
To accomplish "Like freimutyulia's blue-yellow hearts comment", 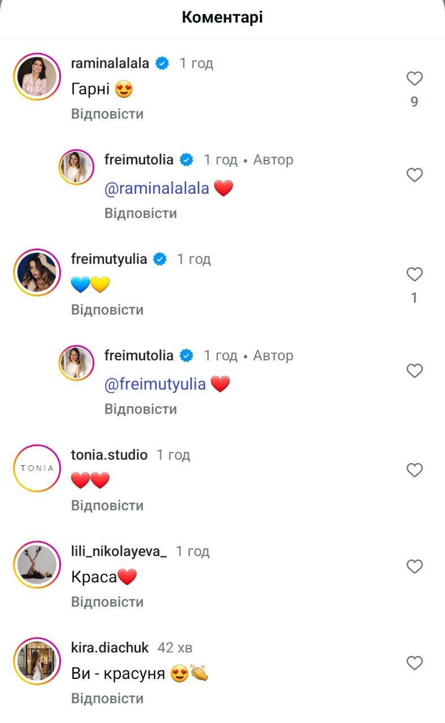I will [415, 275].
